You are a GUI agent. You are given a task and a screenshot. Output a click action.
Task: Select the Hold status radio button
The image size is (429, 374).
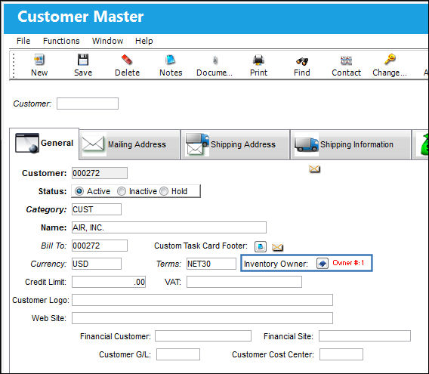164,191
